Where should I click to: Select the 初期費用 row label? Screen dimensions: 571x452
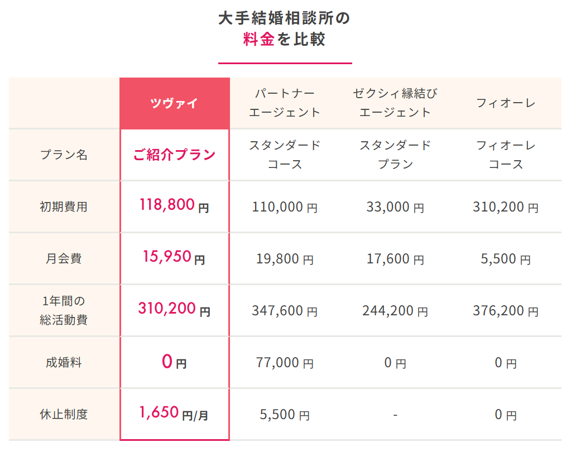(x=64, y=206)
